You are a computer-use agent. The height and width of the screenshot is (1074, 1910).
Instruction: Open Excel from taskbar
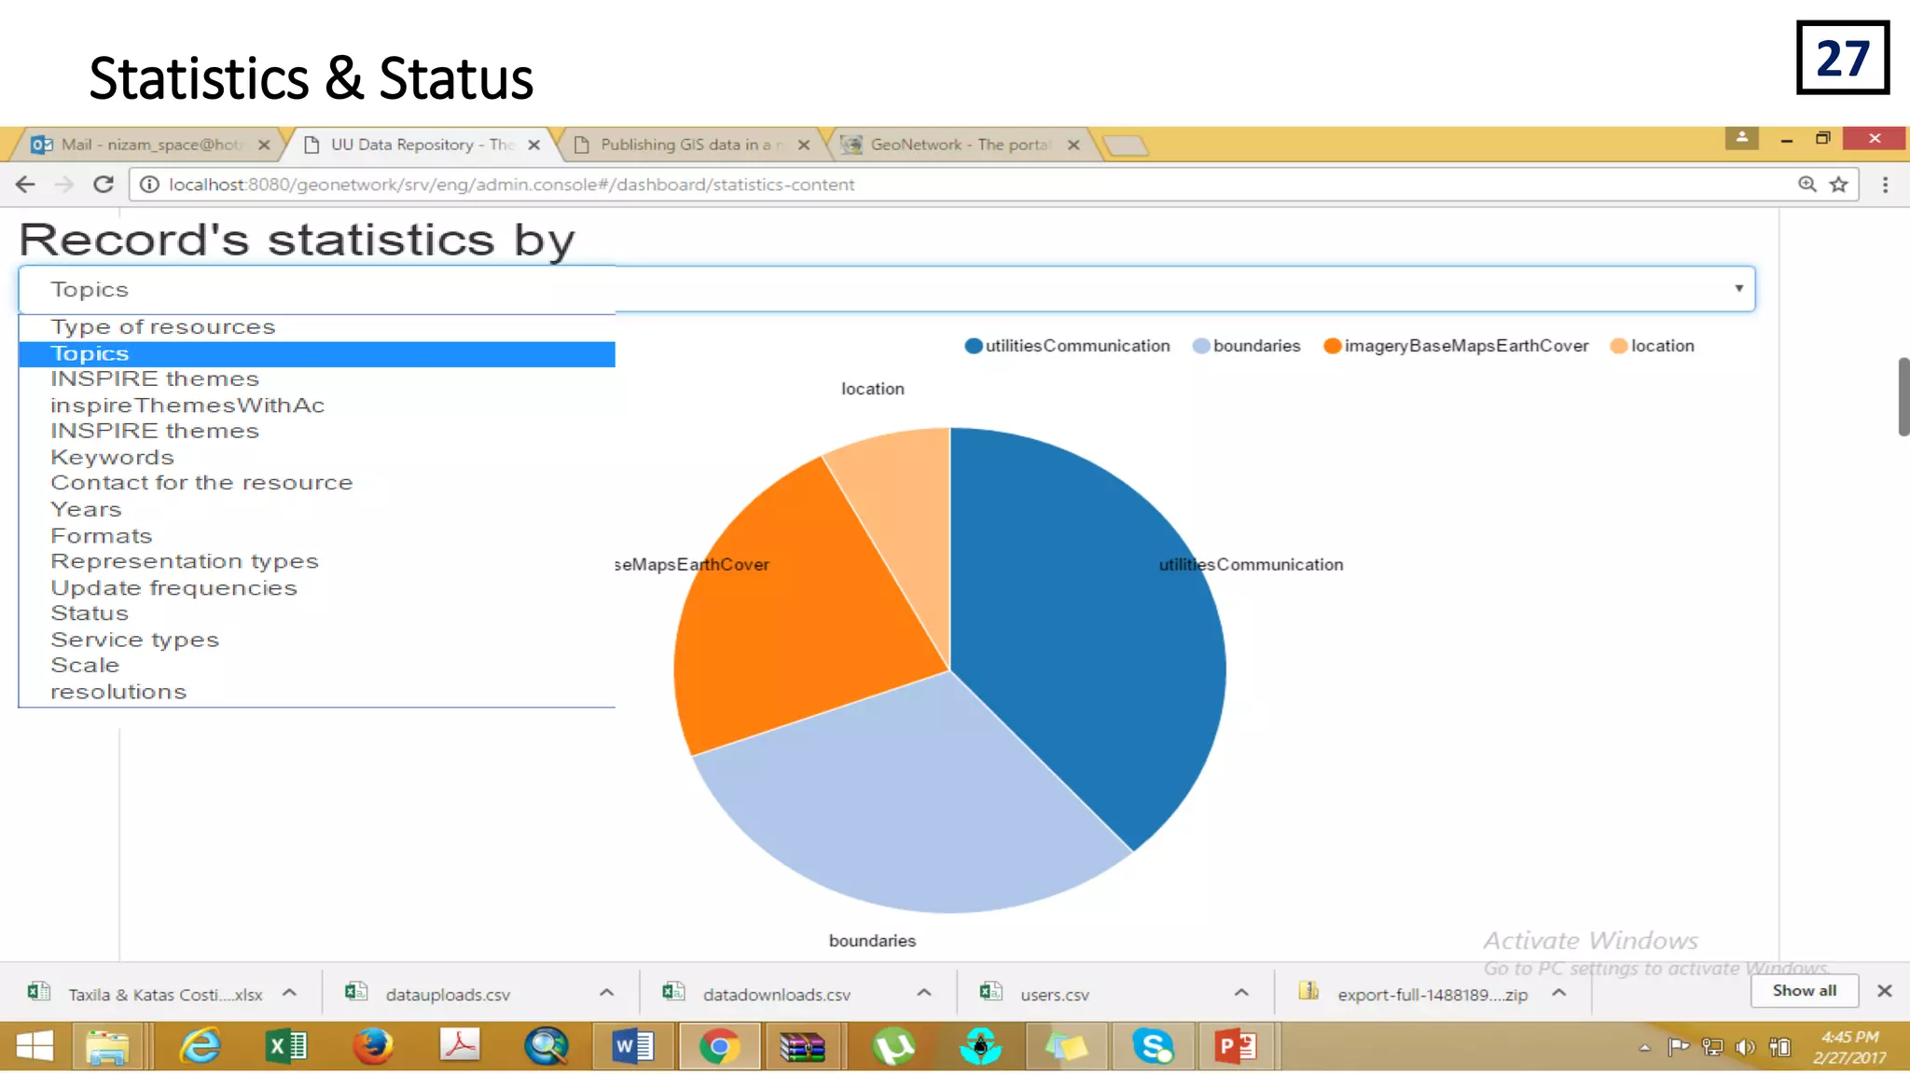point(286,1046)
